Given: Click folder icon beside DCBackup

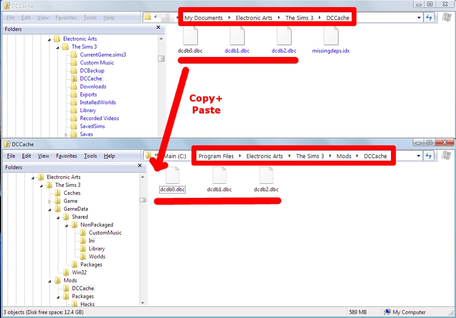Looking at the screenshot, I should [x=74, y=71].
